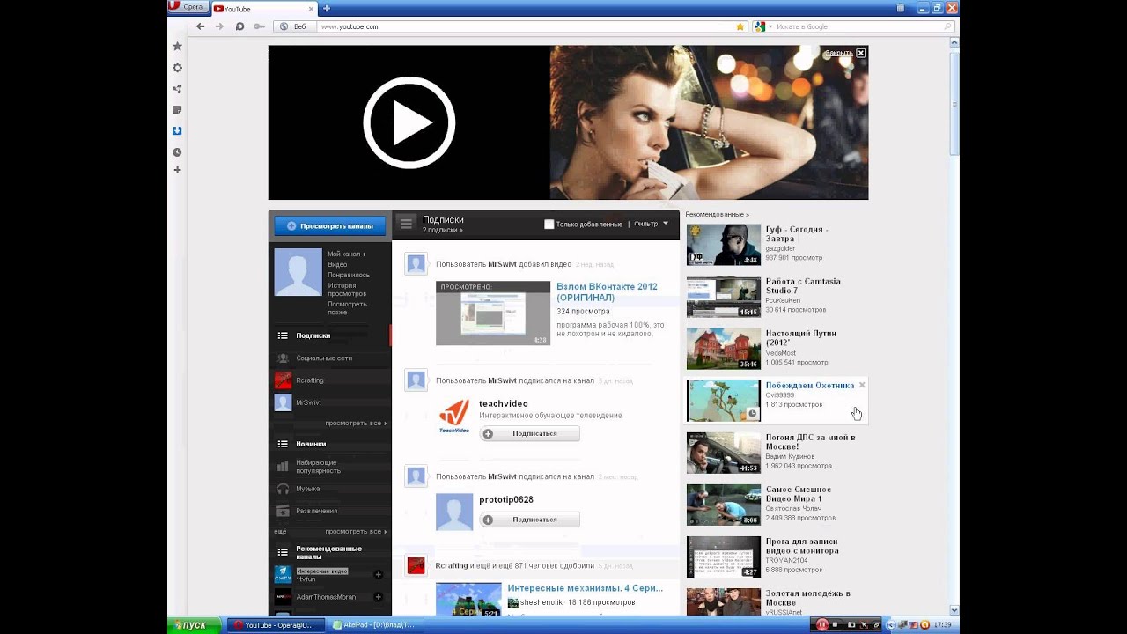Go forward with the forward arrow
Viewport: 1127px width, 634px height.
[220, 26]
